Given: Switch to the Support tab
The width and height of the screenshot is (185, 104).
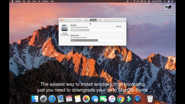Looking at the screenshot, I should pos(100,20).
